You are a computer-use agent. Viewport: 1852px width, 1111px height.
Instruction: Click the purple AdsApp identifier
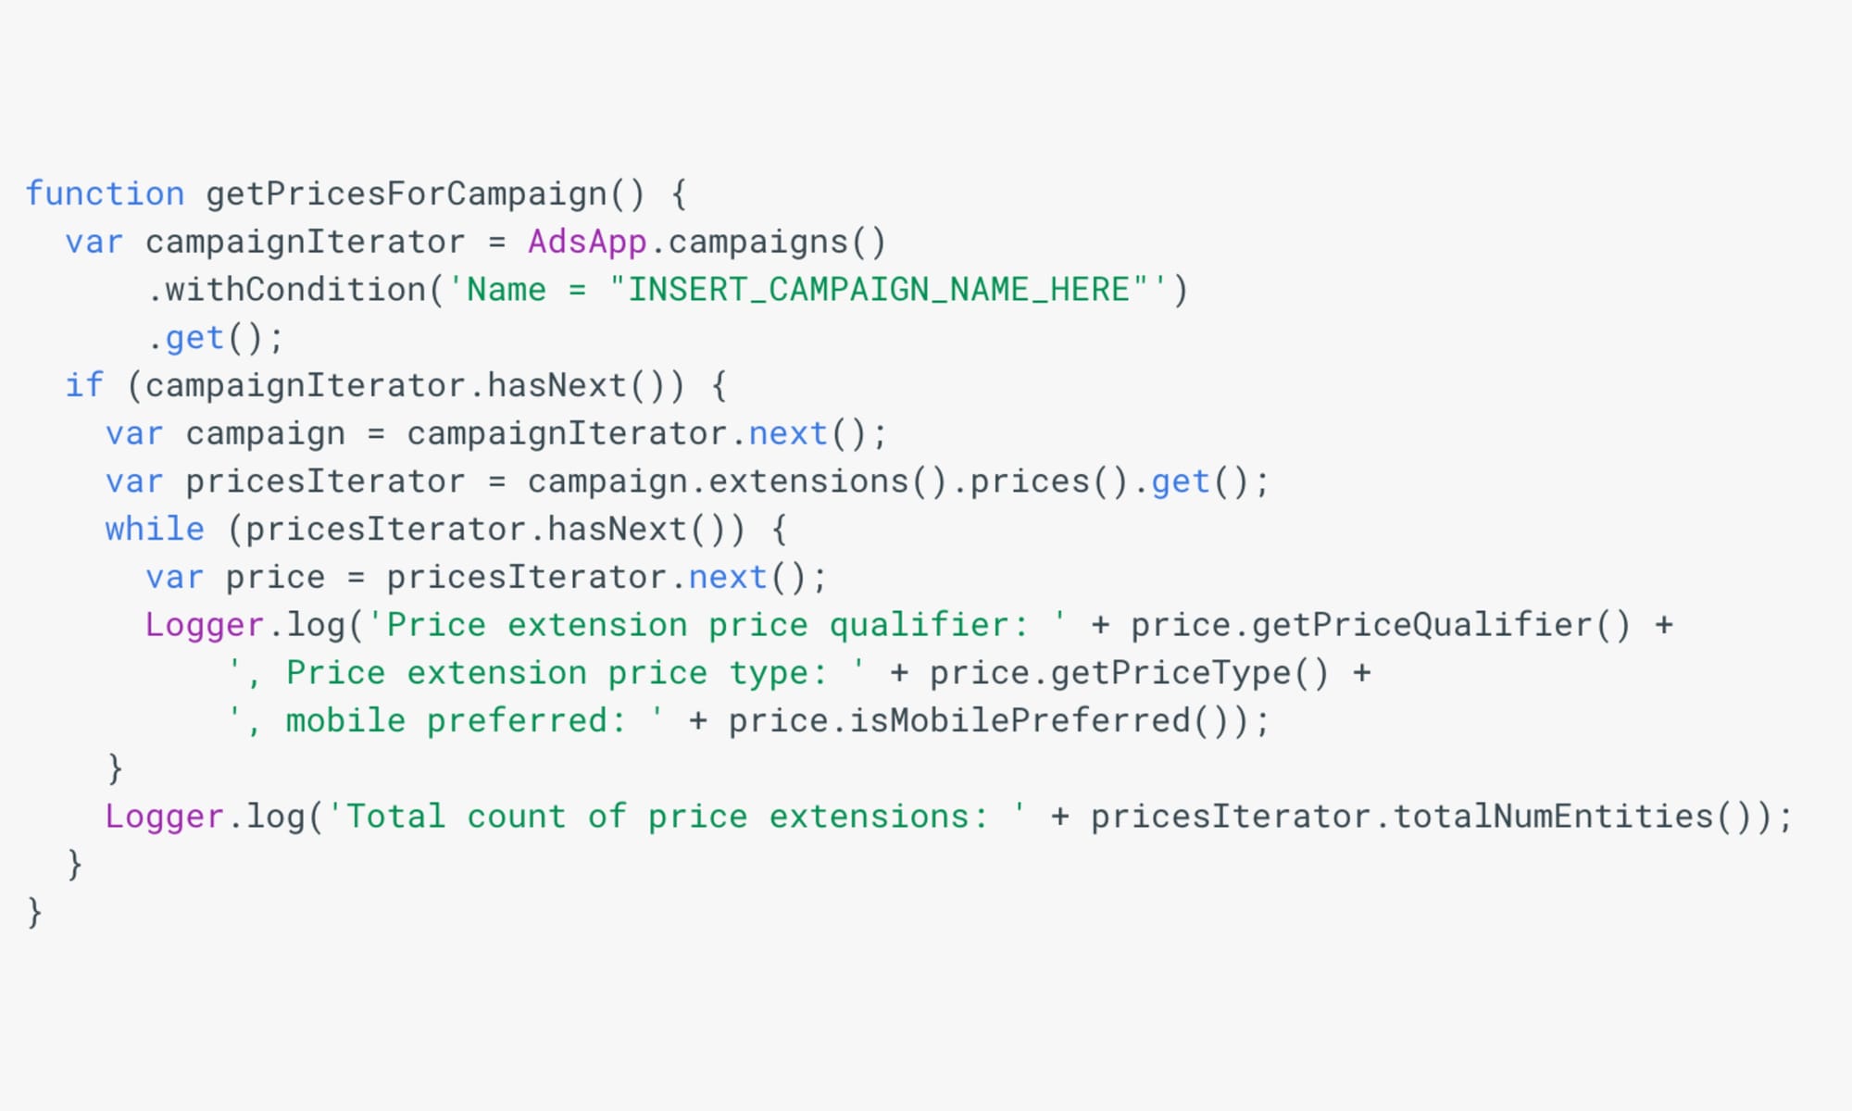[587, 243]
